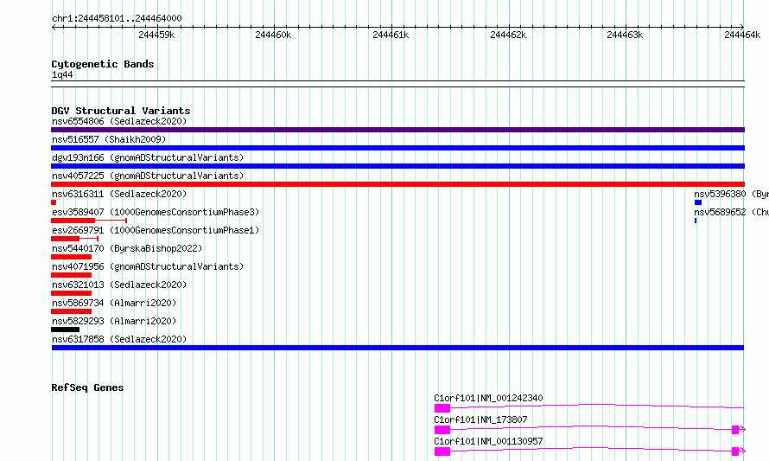Open nsv4057225 gnomAD variant label
This screenshot has width=769, height=461.
(x=148, y=176)
